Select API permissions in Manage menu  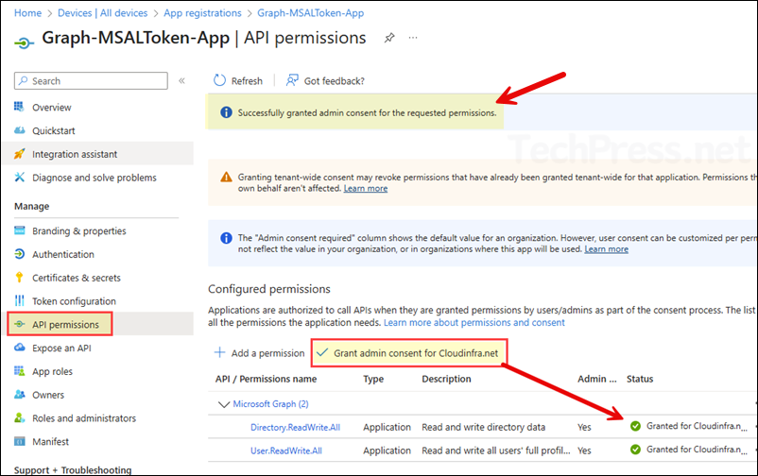point(66,325)
